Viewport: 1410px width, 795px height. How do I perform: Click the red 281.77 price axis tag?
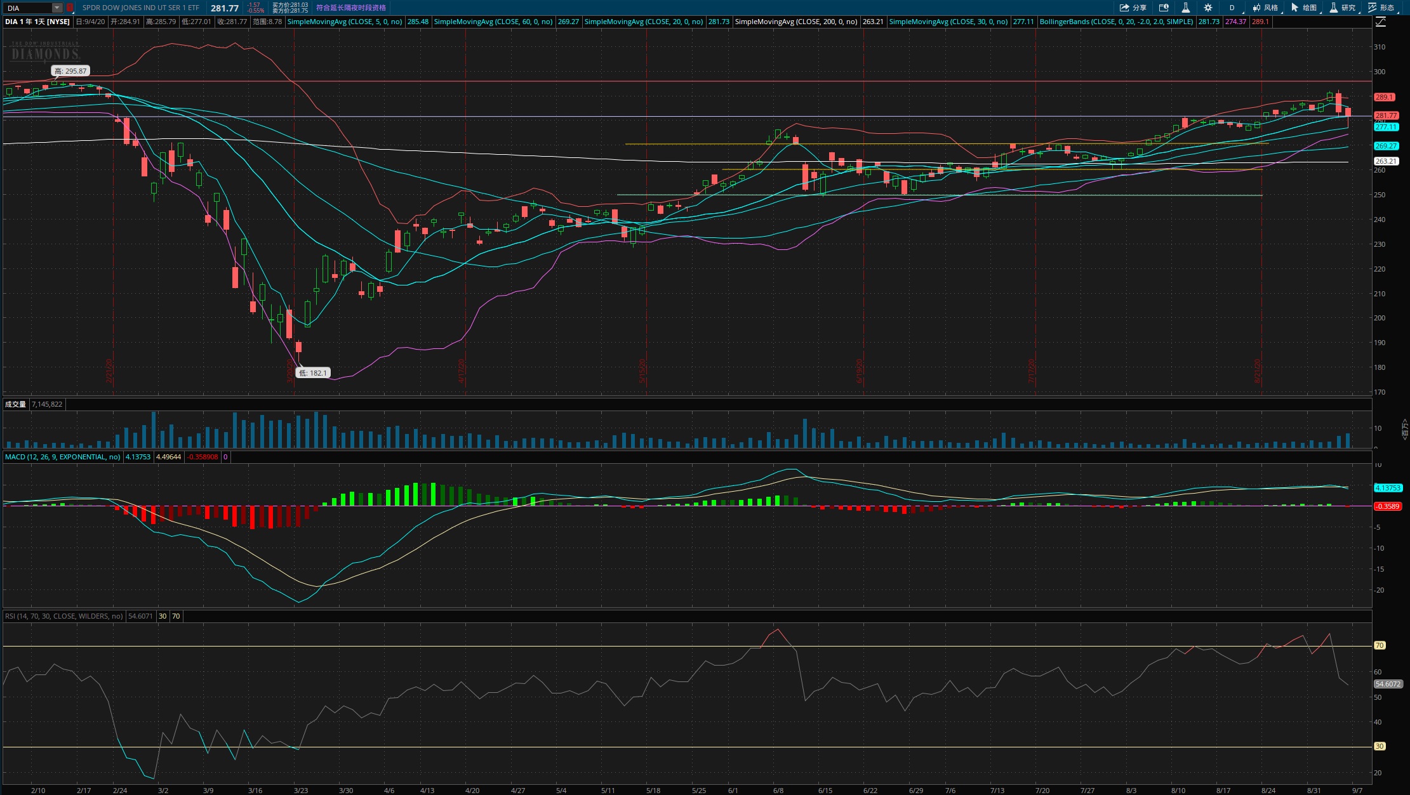(1386, 115)
